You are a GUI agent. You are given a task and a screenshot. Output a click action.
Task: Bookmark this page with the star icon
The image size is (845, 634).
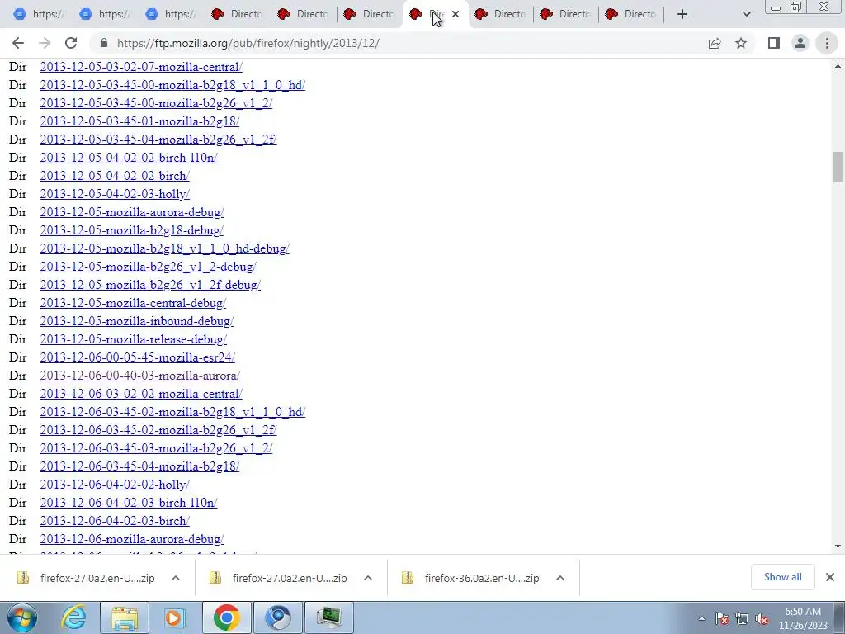tap(741, 43)
